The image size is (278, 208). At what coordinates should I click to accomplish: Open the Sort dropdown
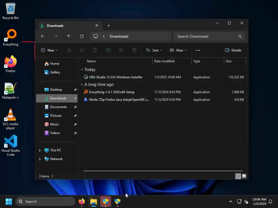coord(154,50)
